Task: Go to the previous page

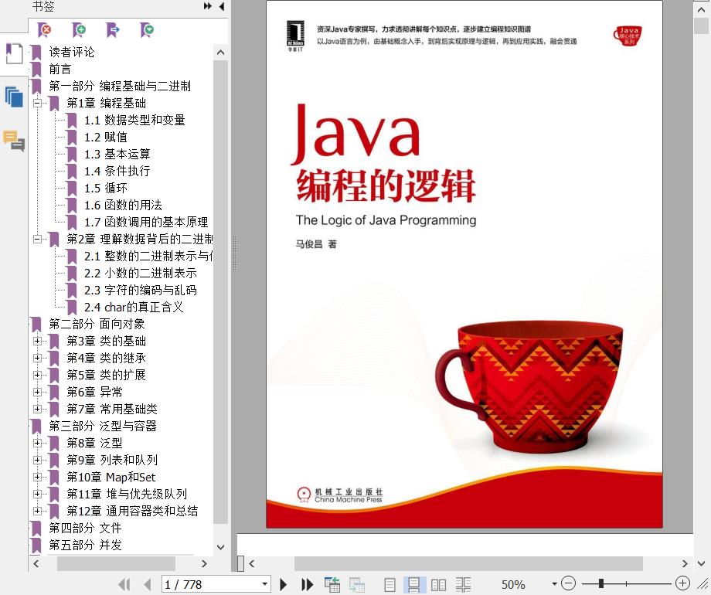Action: coord(147,585)
